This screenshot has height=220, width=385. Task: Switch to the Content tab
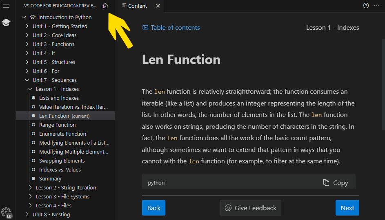(137, 6)
